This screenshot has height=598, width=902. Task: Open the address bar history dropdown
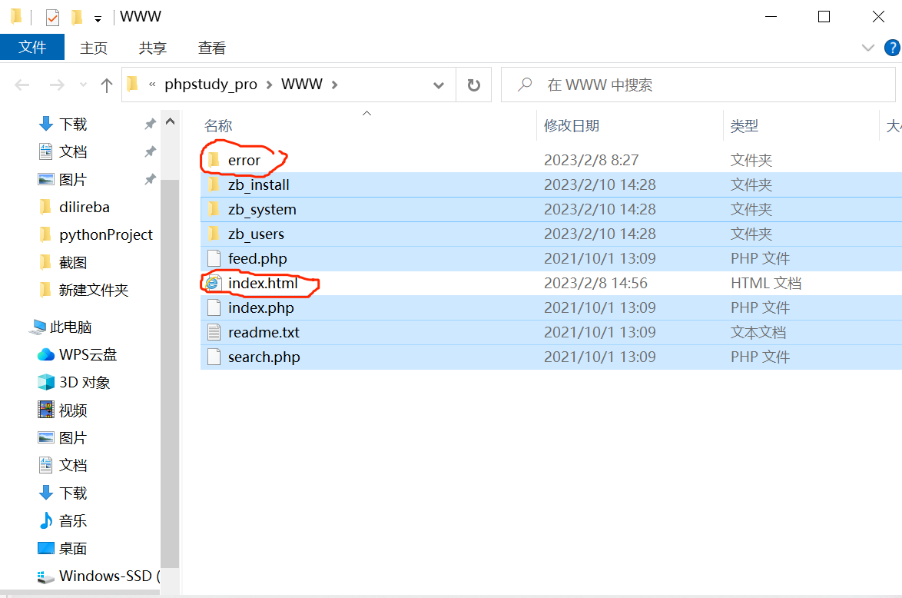[439, 85]
